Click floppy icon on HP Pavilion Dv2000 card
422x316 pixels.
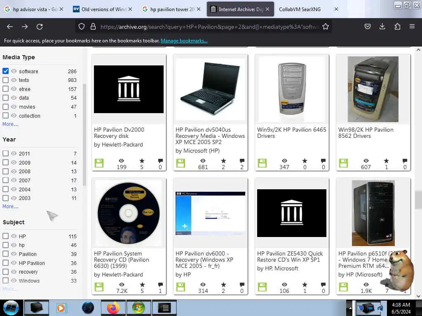99,163
